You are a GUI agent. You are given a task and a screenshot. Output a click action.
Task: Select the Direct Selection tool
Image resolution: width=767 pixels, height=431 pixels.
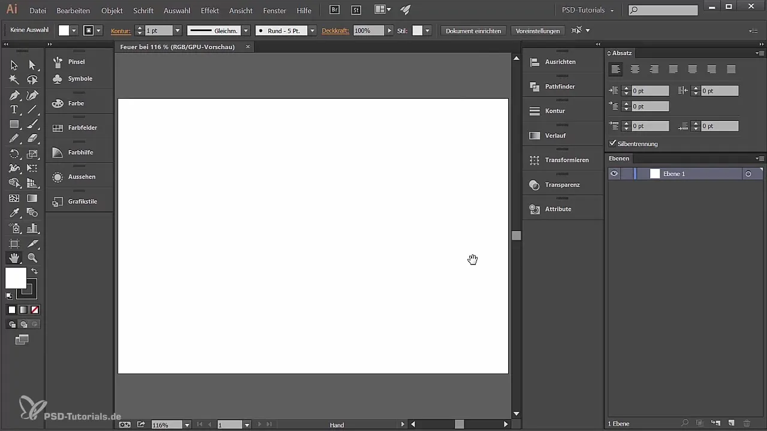click(x=32, y=65)
